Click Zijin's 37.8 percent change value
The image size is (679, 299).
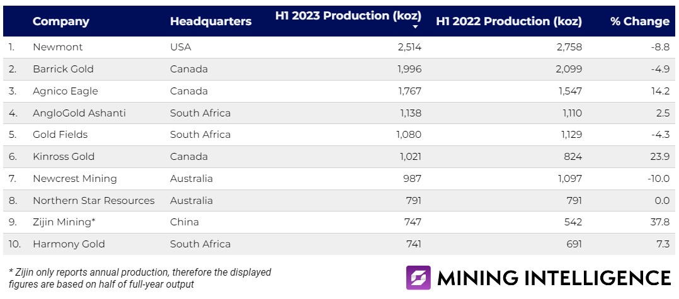(x=661, y=222)
